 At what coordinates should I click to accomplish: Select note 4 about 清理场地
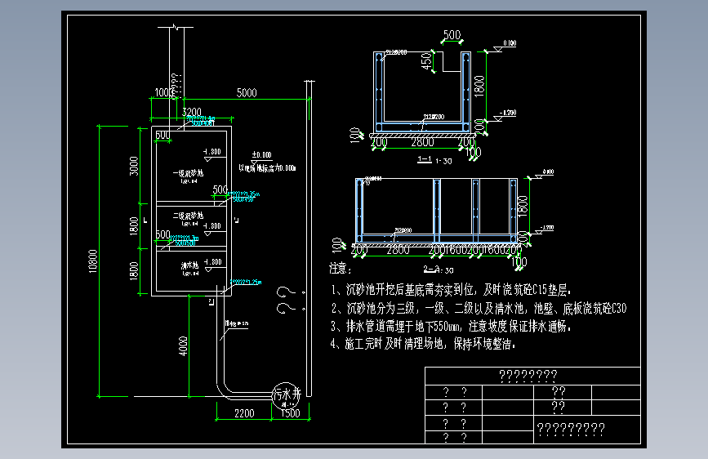click(423, 344)
